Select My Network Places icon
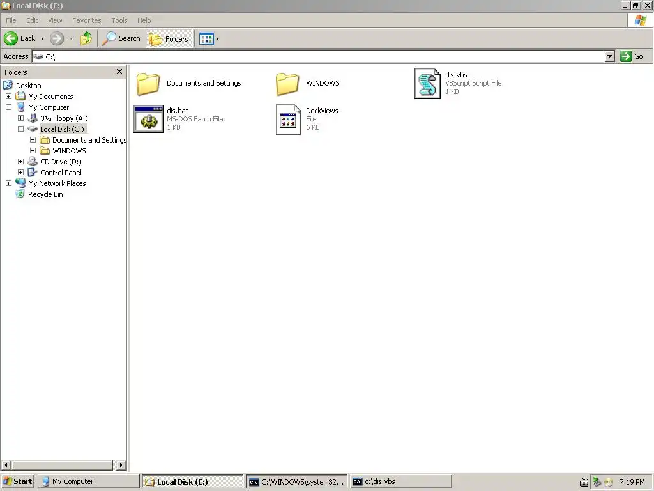654x491 pixels. [20, 183]
